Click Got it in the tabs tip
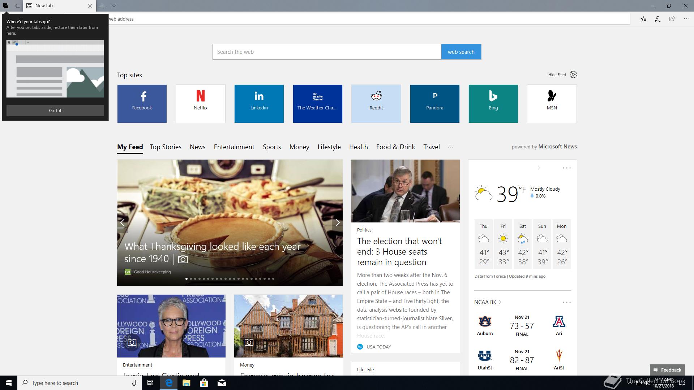The width and height of the screenshot is (694, 390). point(55,110)
